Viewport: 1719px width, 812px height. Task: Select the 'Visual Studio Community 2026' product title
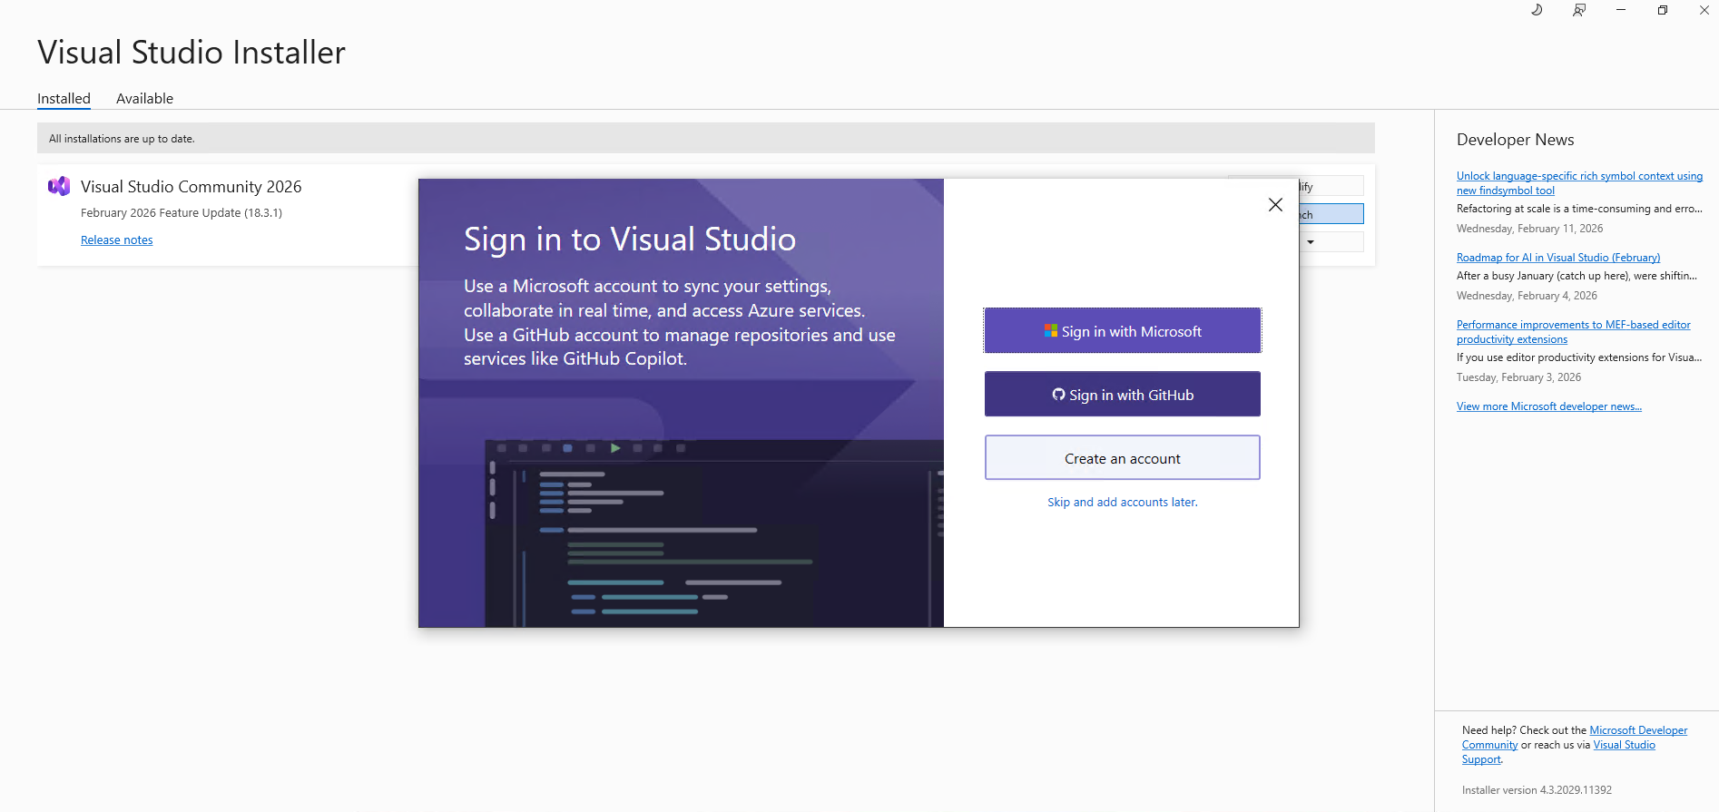click(192, 187)
